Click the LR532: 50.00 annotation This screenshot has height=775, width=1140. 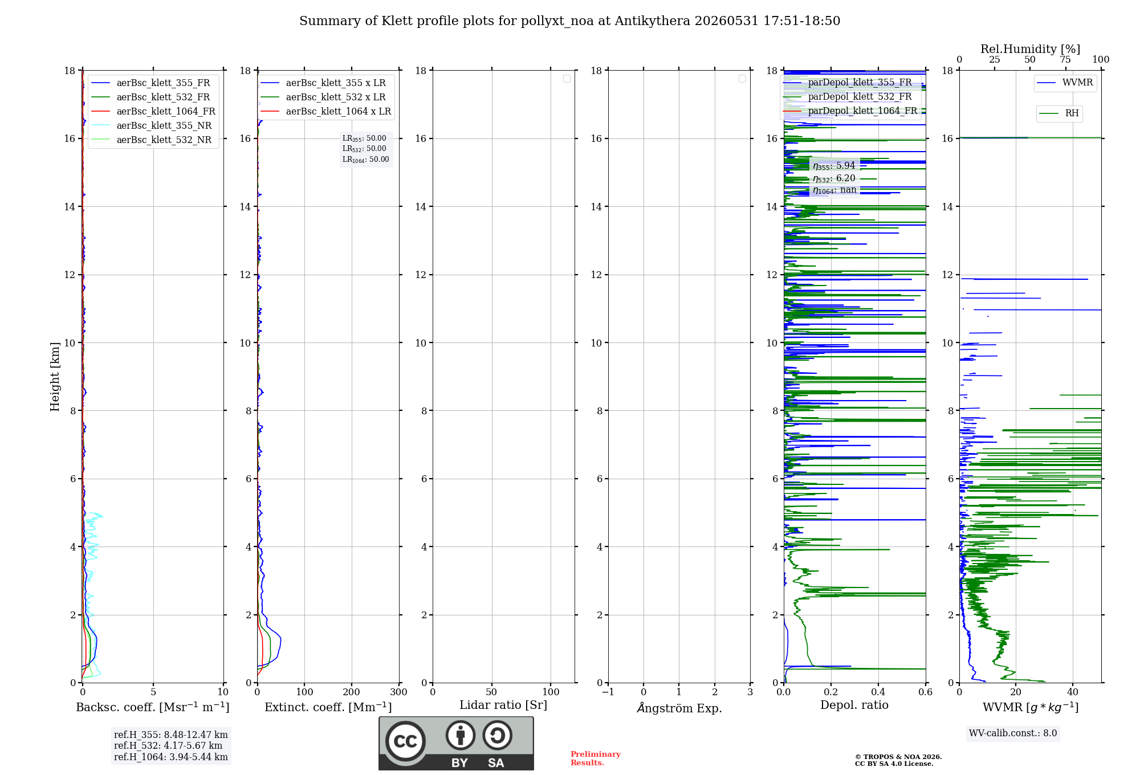(364, 149)
